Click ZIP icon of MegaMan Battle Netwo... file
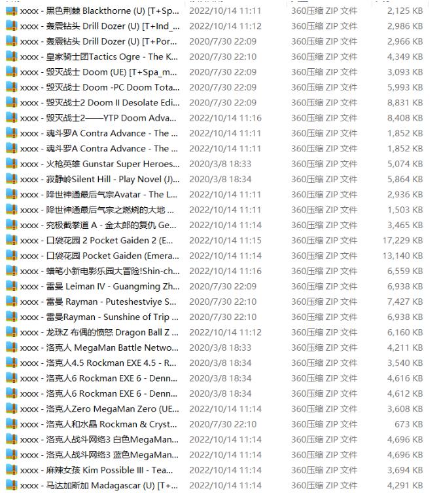The width and height of the screenshot is (441, 493). click(x=12, y=347)
